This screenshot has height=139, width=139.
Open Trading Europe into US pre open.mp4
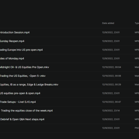click(x=21, y=50)
